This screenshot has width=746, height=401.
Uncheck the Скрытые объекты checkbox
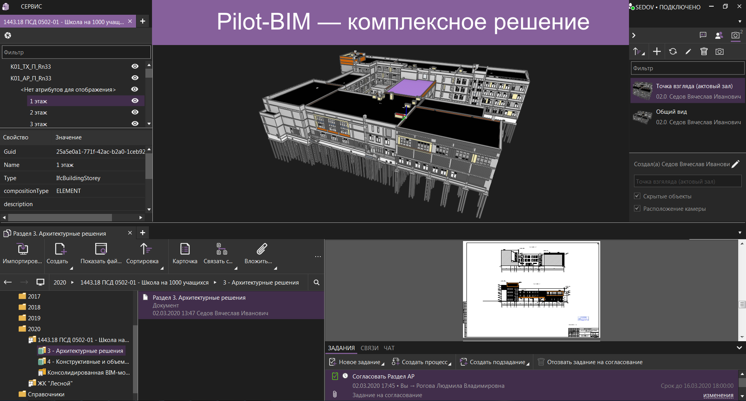coord(637,196)
